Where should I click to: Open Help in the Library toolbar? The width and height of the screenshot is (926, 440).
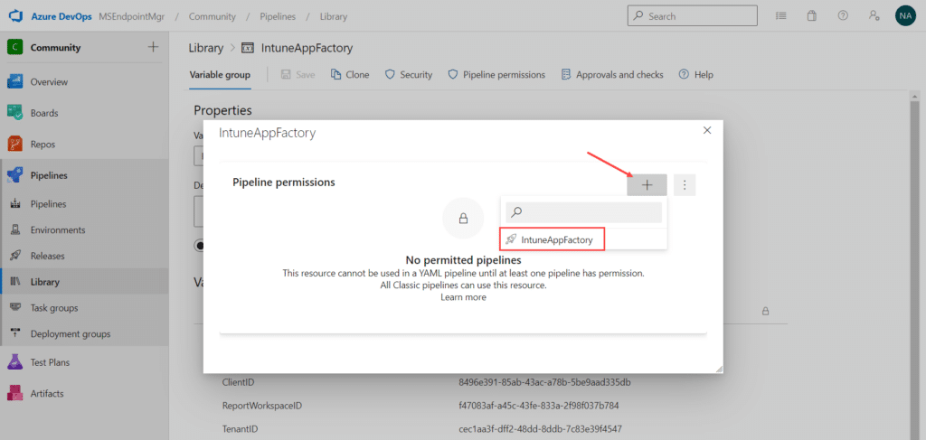pos(695,75)
